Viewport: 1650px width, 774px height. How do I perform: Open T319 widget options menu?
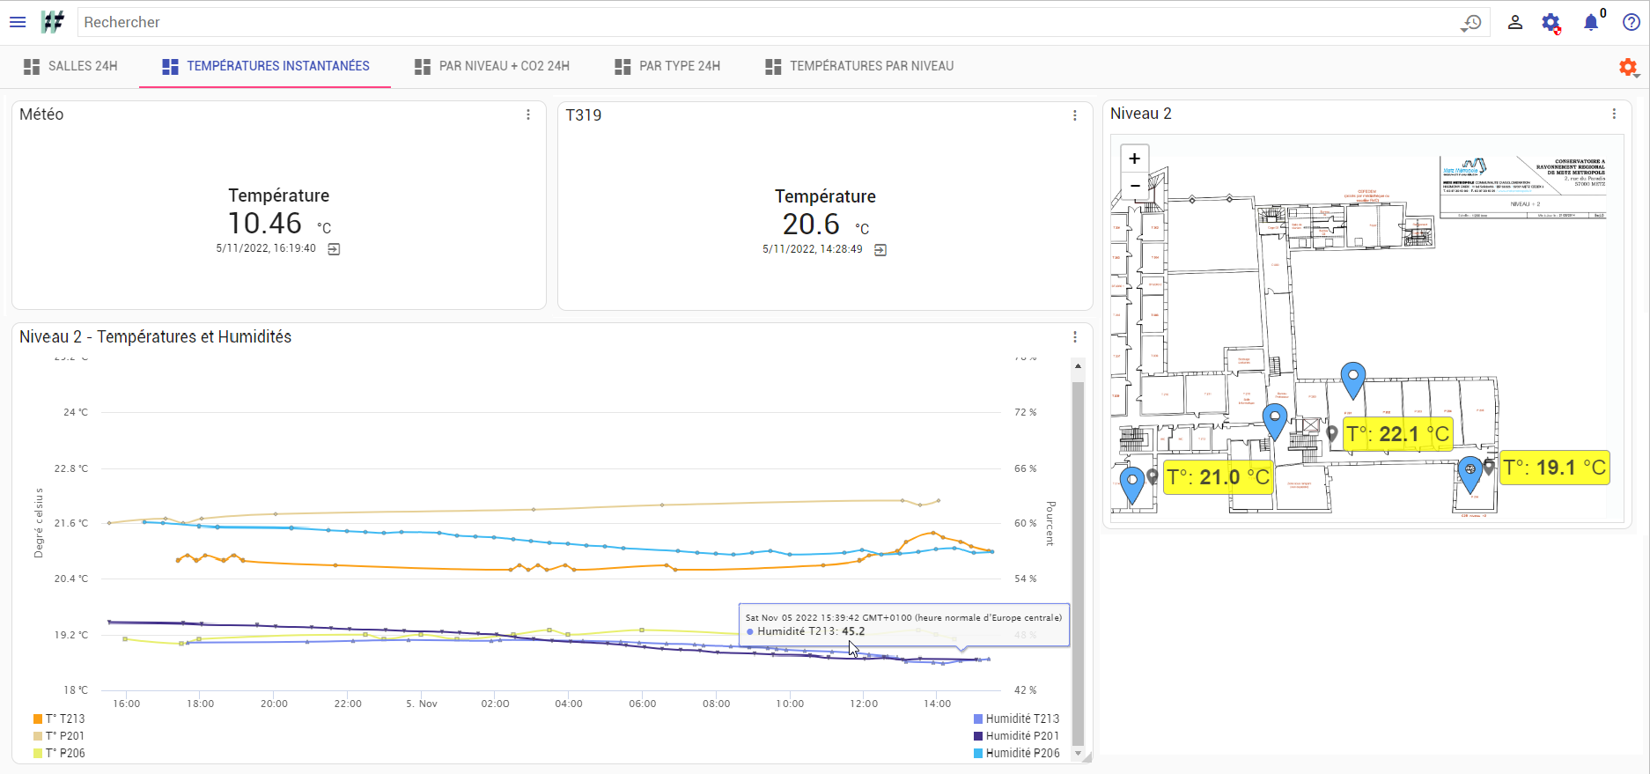(1075, 115)
